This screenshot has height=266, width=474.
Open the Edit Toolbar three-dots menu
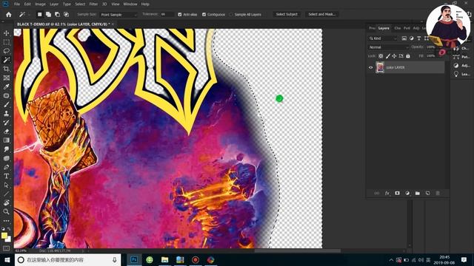point(7,221)
